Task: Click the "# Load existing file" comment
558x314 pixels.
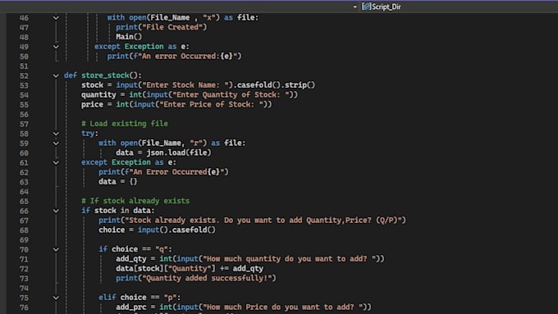Action: (125, 124)
